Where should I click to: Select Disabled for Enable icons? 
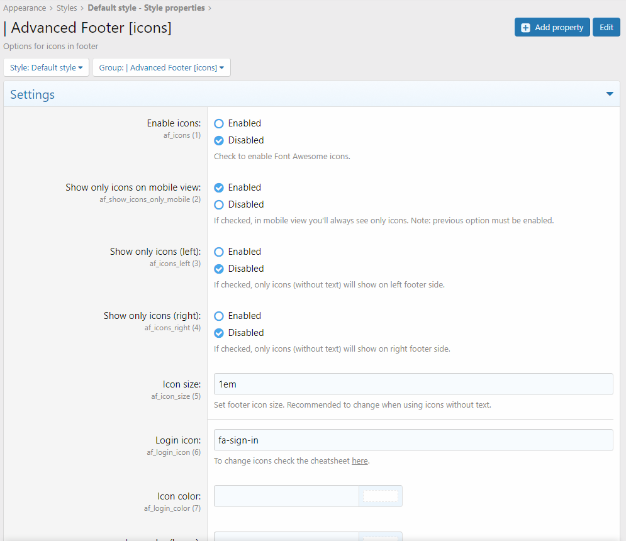tap(219, 141)
